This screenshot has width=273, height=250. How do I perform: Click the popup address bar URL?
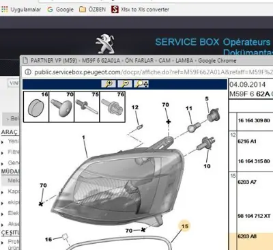[154, 72]
